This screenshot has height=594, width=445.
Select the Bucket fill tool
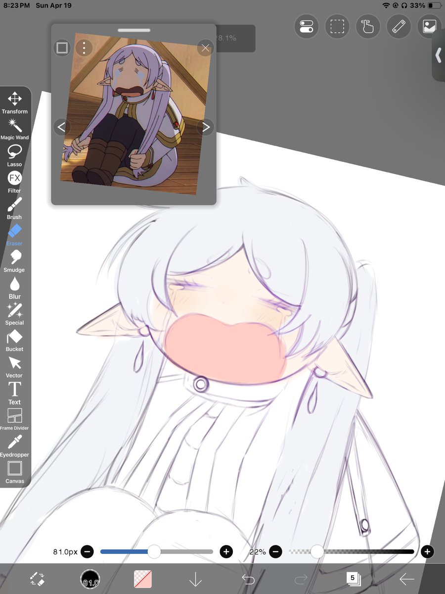[14, 341]
